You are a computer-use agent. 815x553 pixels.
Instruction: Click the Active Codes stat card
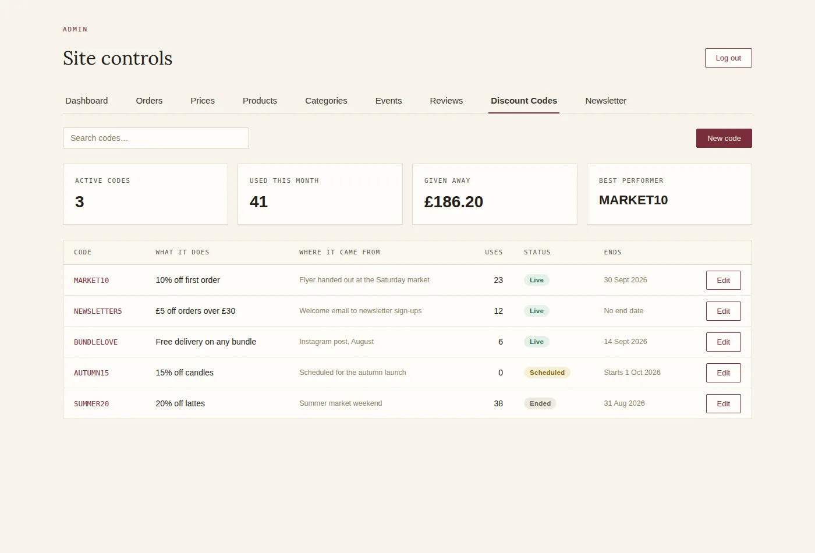pyautogui.click(x=146, y=194)
